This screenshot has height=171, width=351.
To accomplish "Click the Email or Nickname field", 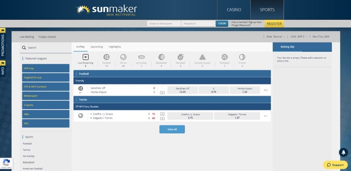I will point(164,23).
